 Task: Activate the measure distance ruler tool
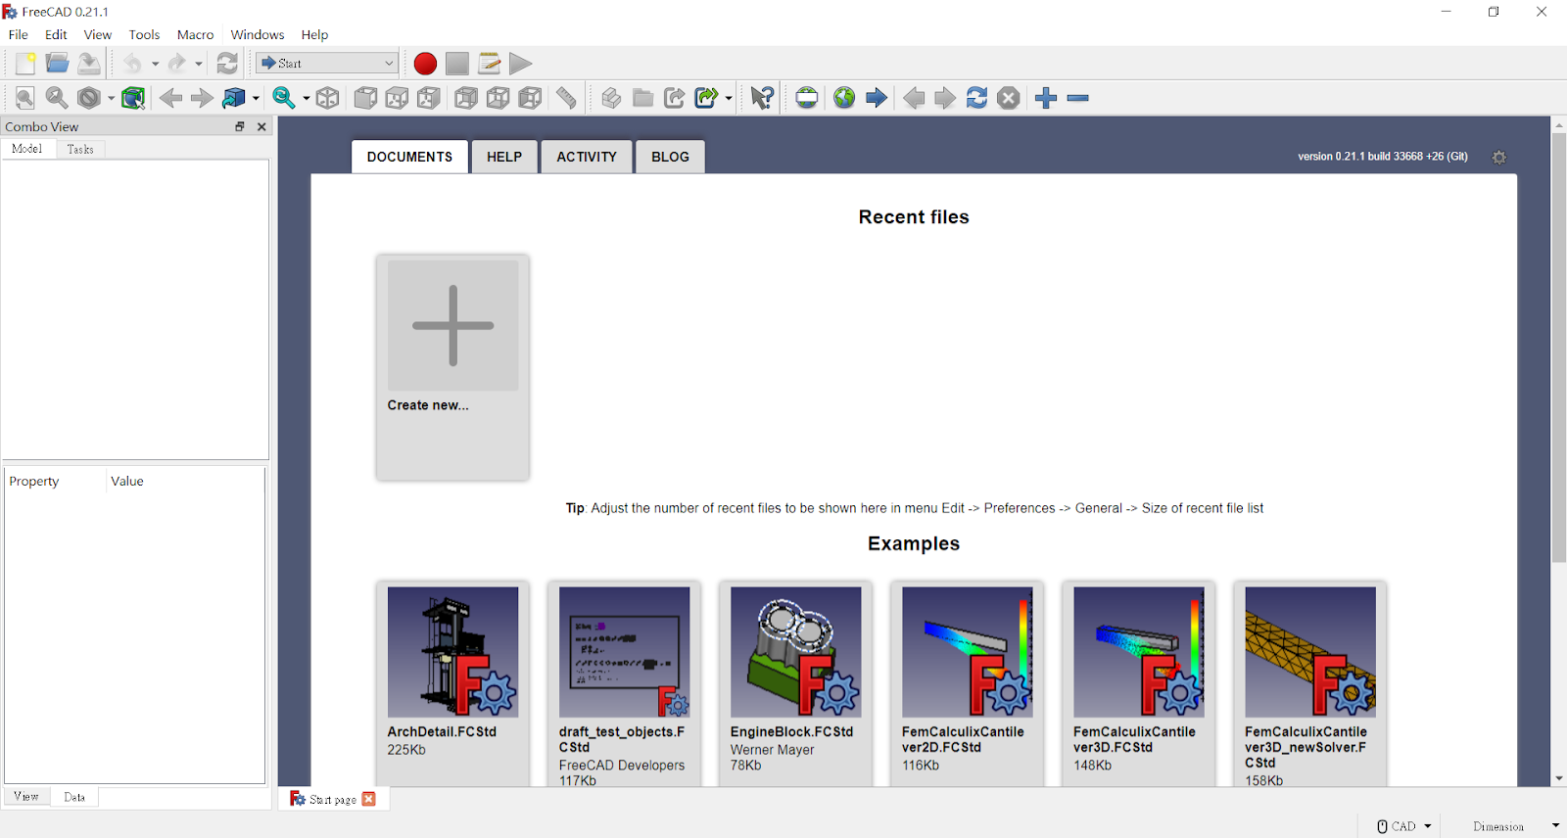pos(566,98)
